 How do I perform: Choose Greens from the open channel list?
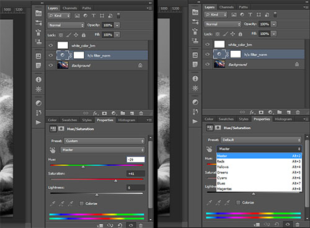click(x=259, y=172)
